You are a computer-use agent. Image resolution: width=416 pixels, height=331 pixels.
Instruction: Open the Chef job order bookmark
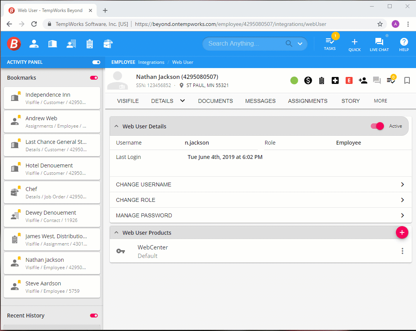click(x=52, y=193)
